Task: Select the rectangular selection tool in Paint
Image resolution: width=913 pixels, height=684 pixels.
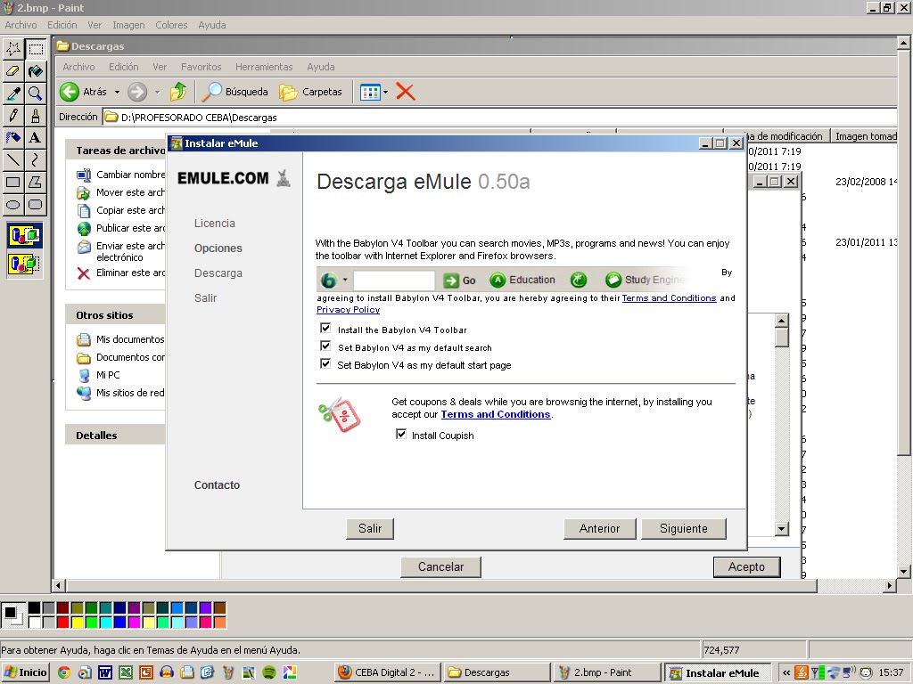Action: point(36,49)
